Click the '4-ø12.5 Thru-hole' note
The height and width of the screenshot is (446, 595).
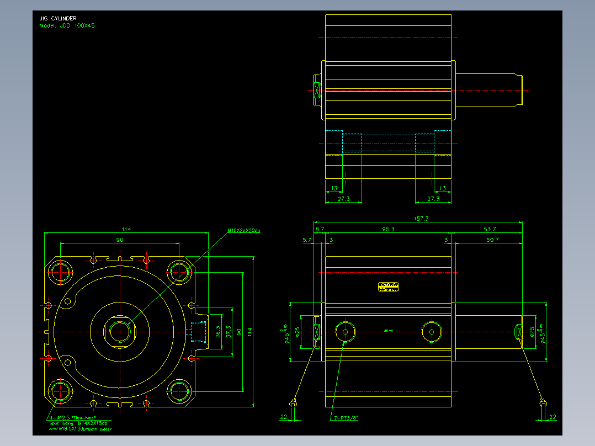click(73, 417)
